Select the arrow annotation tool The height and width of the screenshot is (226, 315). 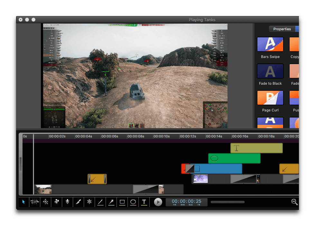(111, 202)
